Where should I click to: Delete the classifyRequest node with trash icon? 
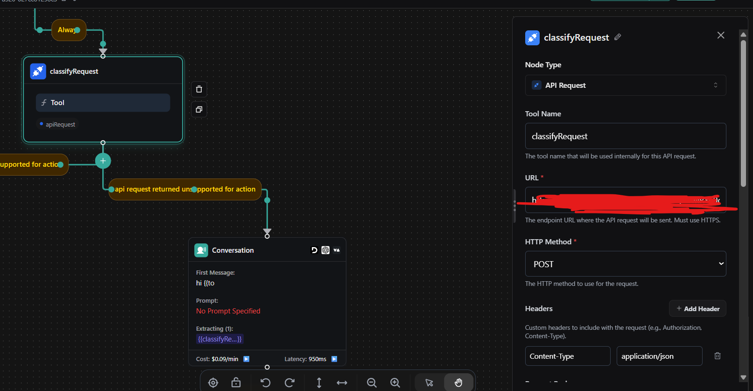pyautogui.click(x=199, y=89)
